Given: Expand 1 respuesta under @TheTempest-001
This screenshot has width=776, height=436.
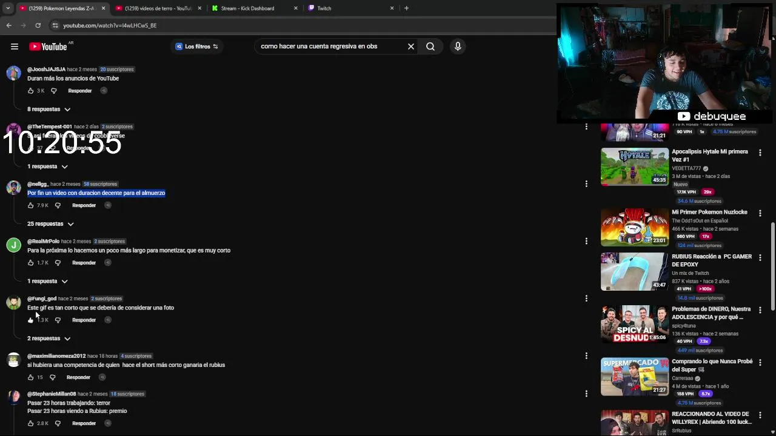Looking at the screenshot, I should coord(48,167).
